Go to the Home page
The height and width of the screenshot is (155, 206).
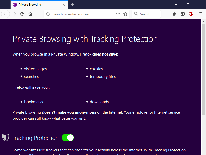pyautogui.click(x=30, y=14)
